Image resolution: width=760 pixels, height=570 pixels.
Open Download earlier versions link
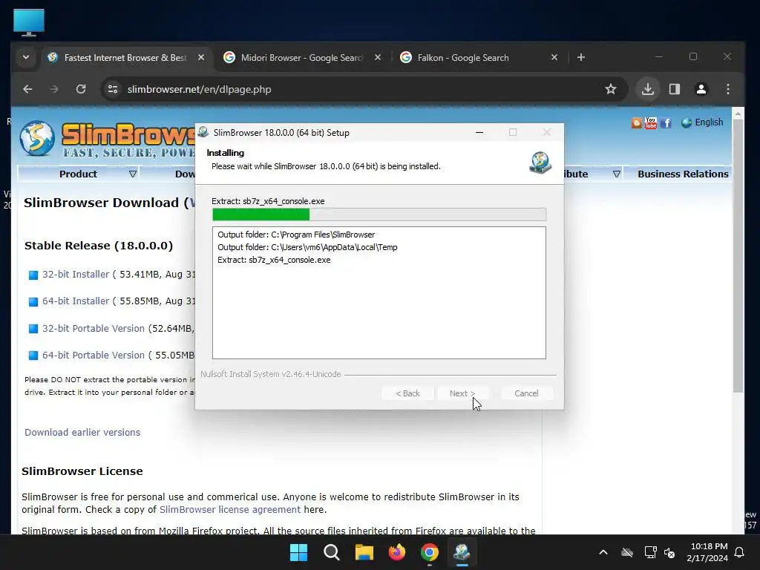click(82, 433)
